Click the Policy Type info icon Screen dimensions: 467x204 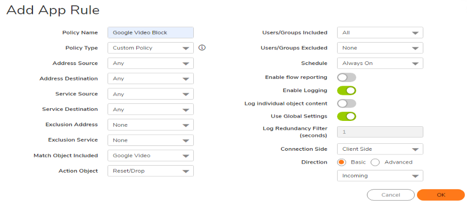point(202,47)
